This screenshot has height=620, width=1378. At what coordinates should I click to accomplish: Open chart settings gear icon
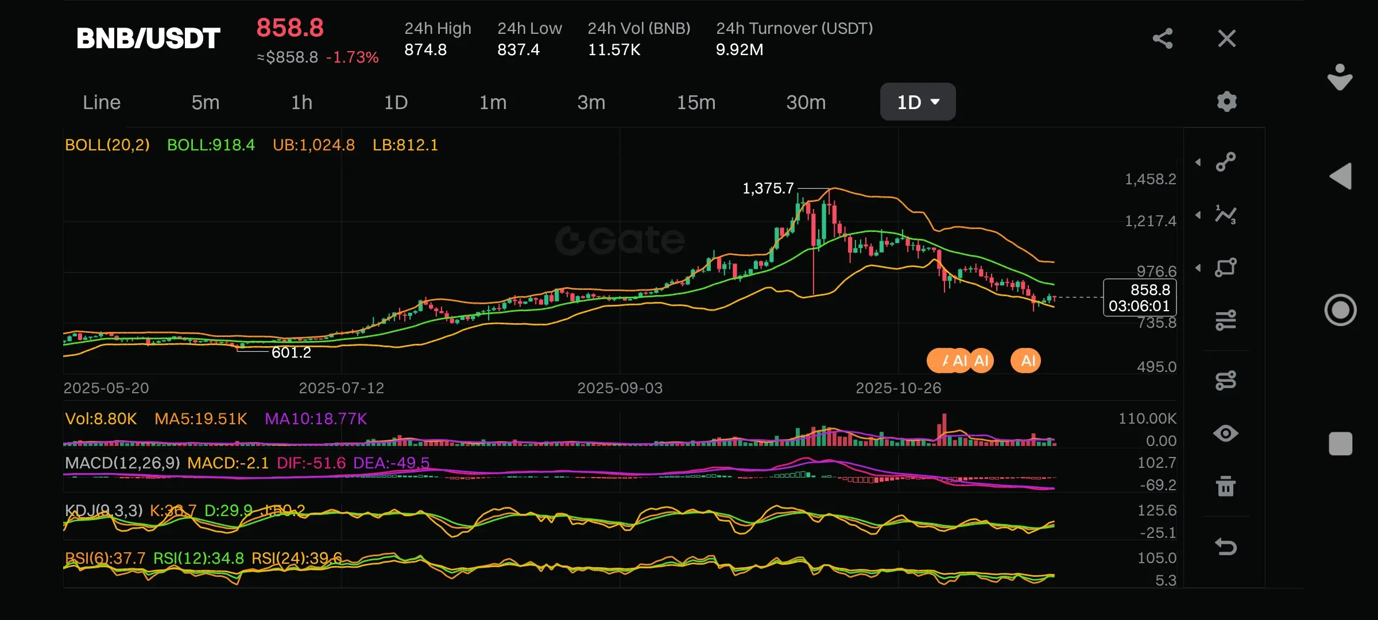pyautogui.click(x=1226, y=102)
